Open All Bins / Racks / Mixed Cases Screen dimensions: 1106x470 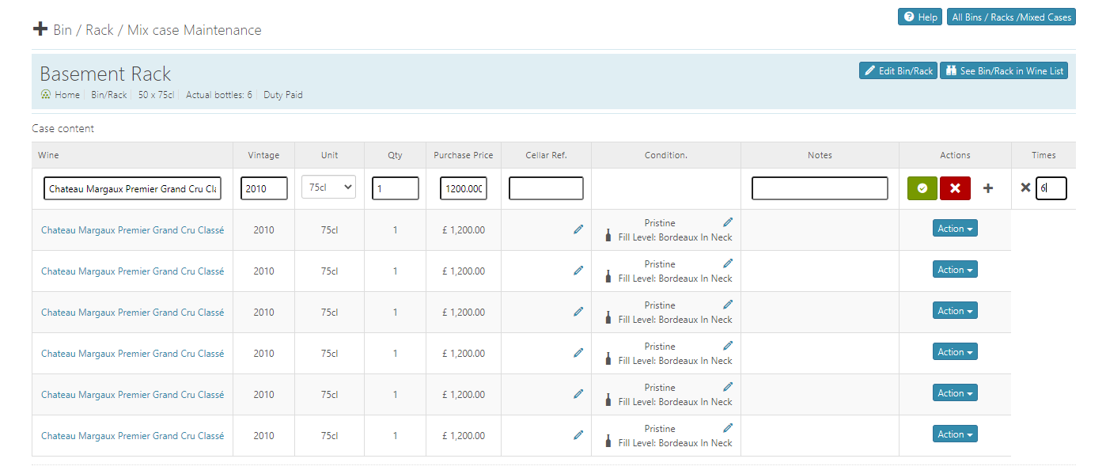[1011, 17]
